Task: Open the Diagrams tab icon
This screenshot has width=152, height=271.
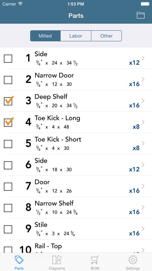Action: [x=57, y=260]
